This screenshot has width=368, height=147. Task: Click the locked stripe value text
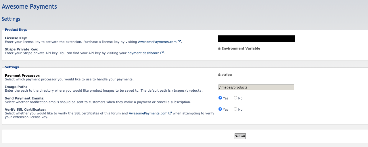click(227, 75)
